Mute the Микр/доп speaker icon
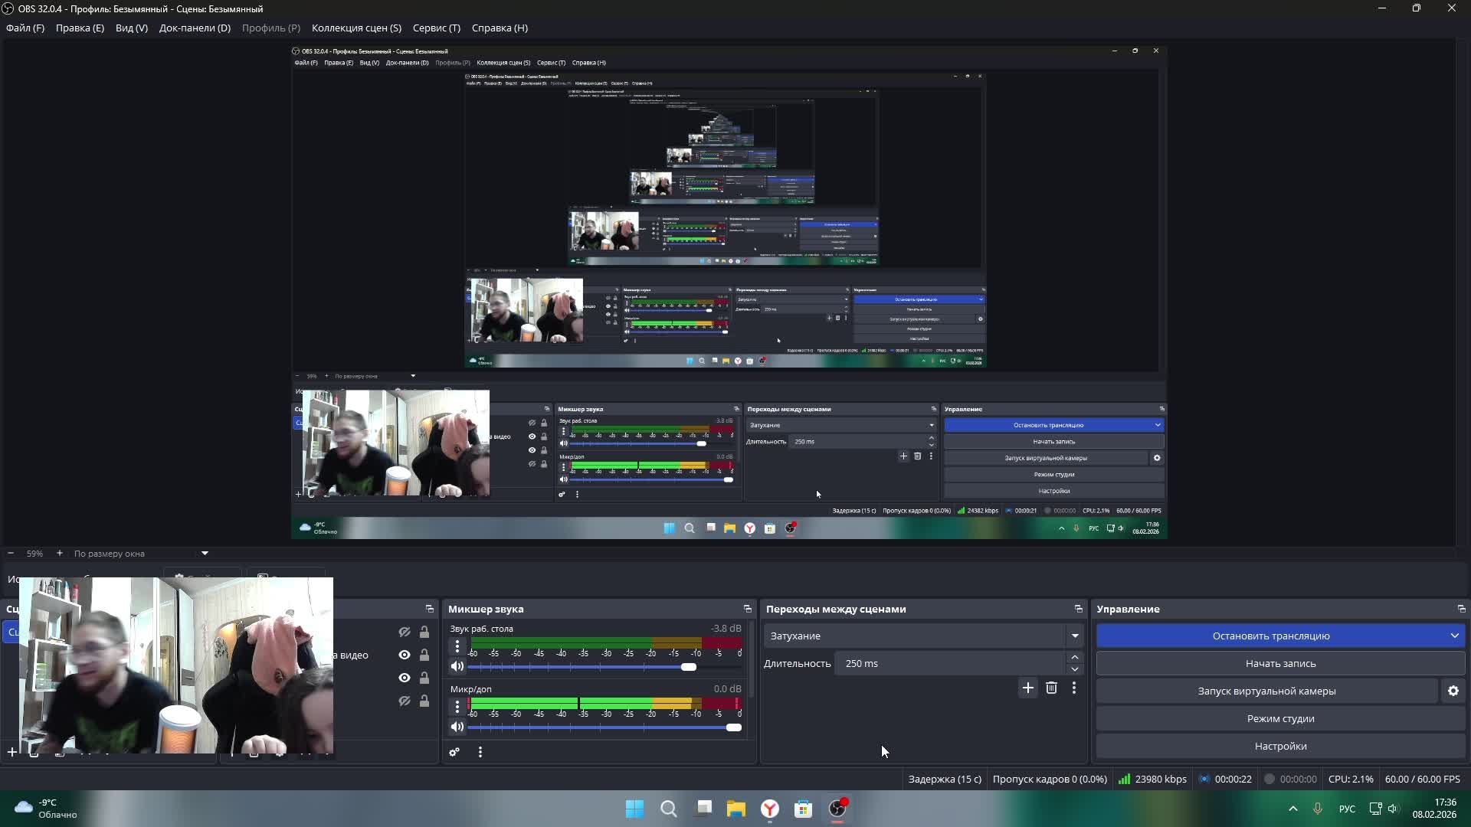1471x827 pixels. (457, 727)
